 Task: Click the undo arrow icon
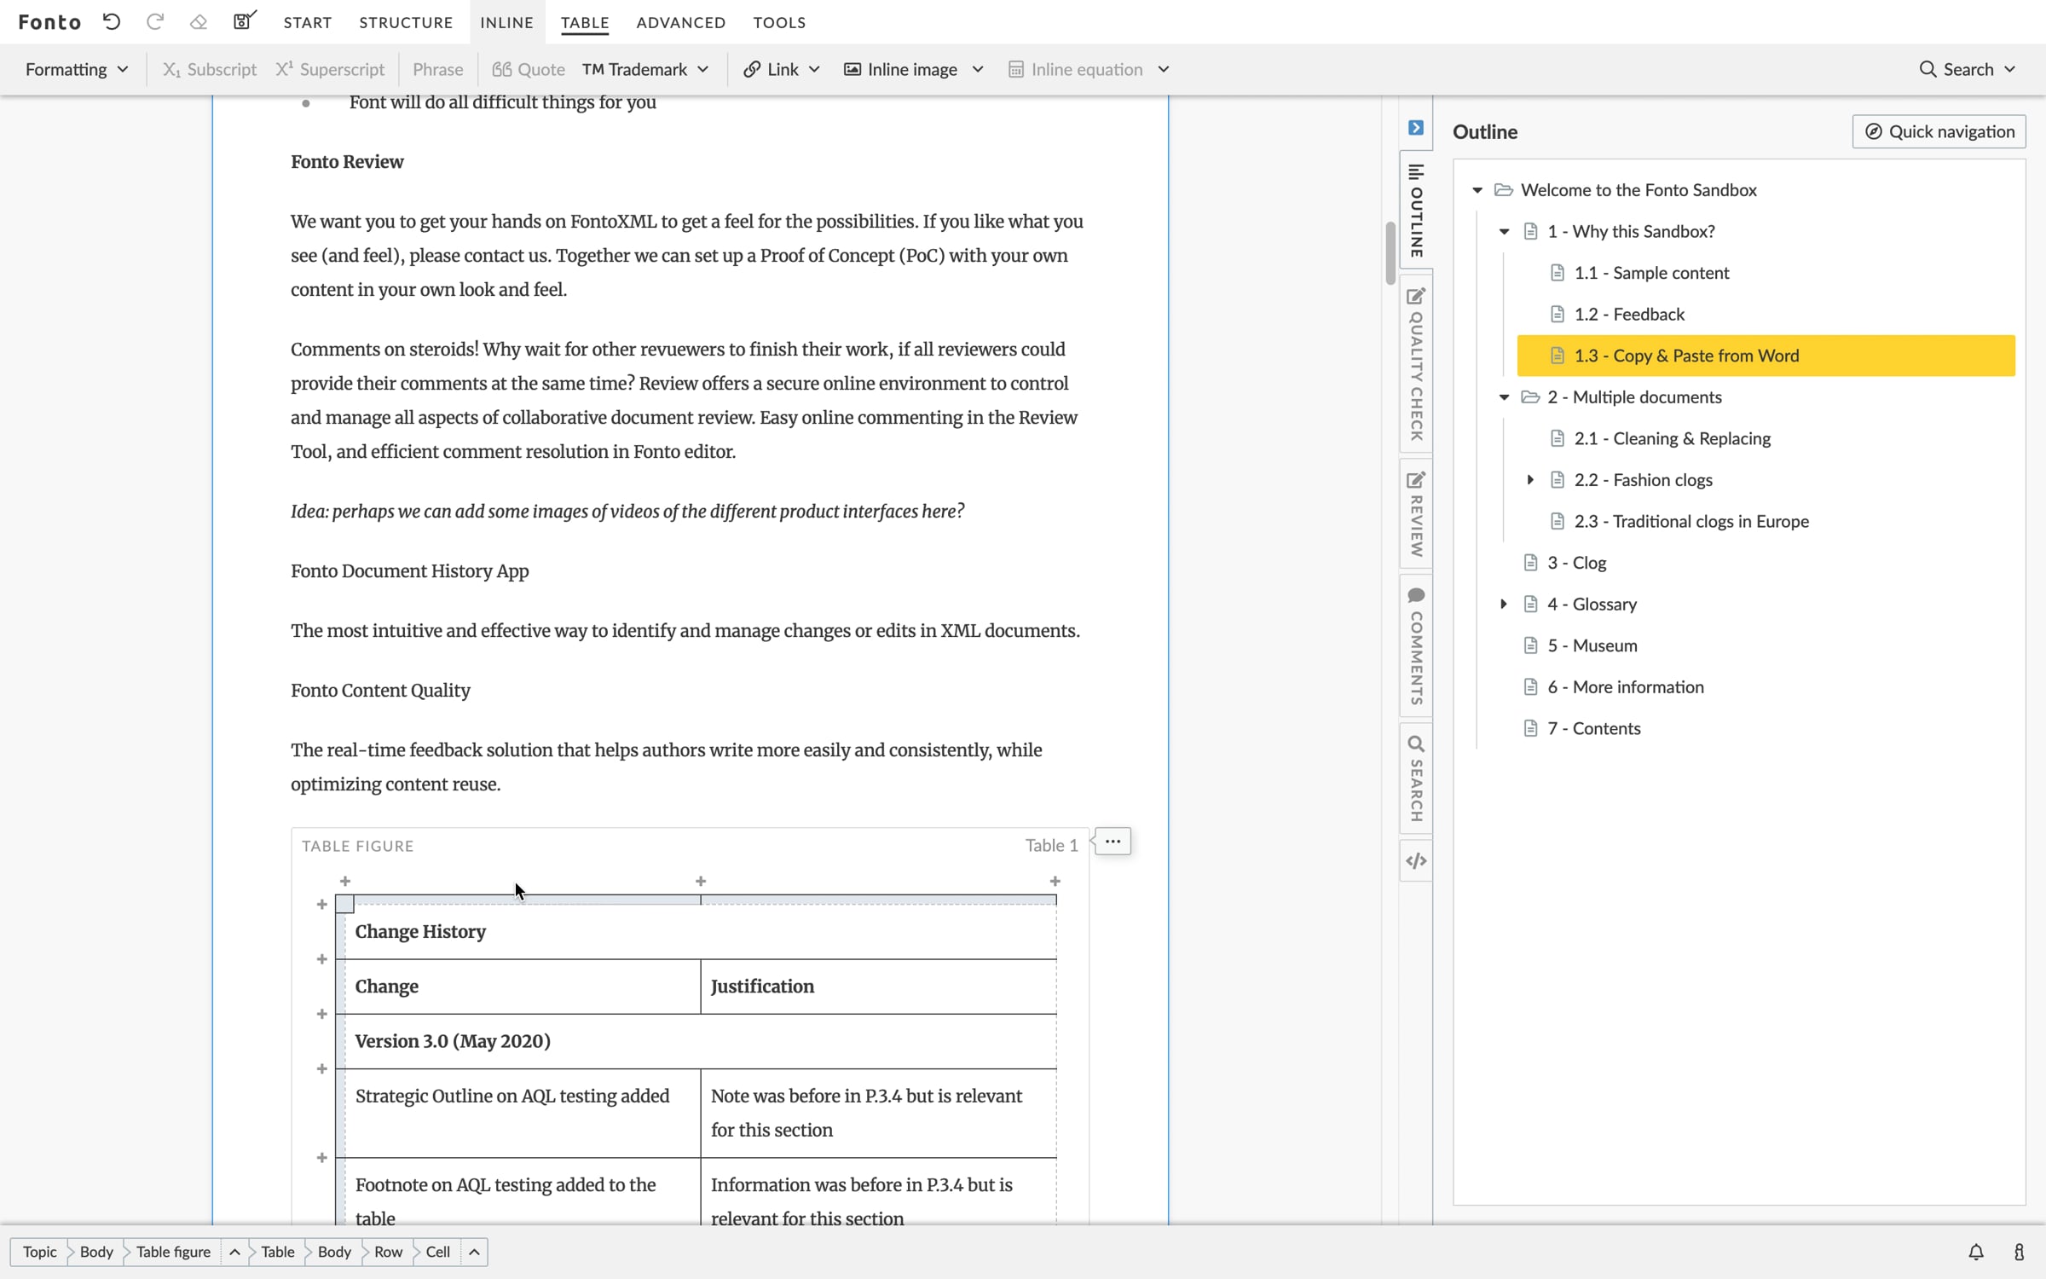point(112,22)
